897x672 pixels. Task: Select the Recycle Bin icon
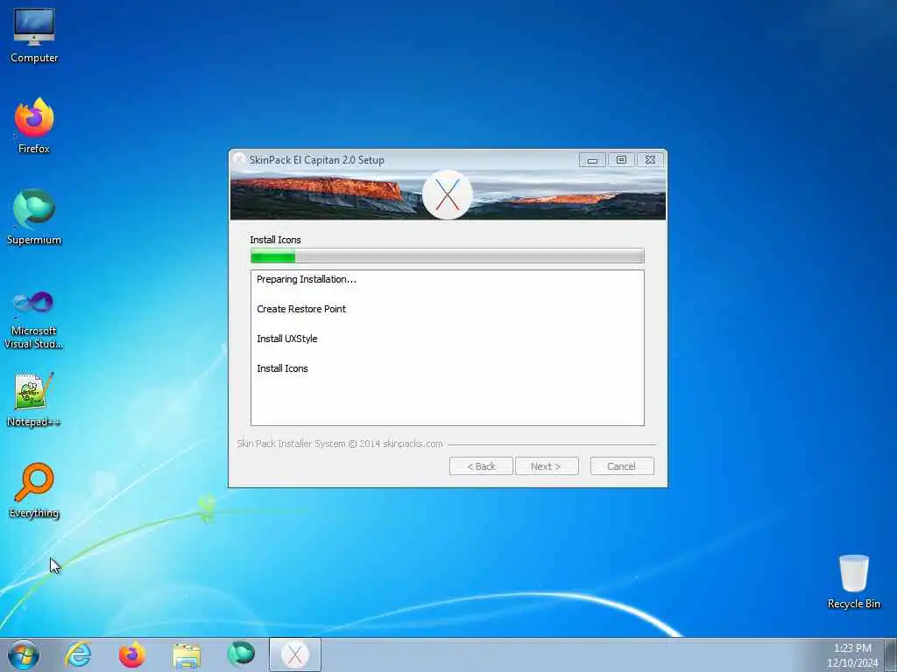tap(853, 582)
